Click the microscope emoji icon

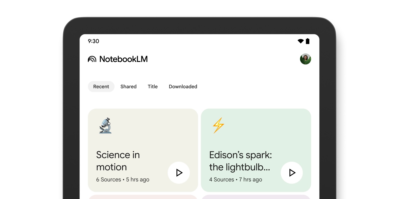click(x=105, y=126)
